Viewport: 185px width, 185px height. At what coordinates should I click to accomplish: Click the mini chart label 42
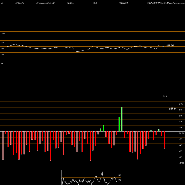119,180
